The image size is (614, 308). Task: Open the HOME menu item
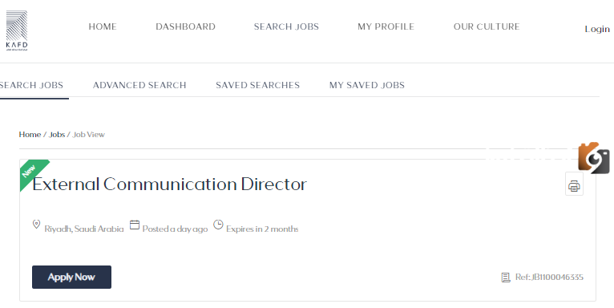[x=103, y=26]
